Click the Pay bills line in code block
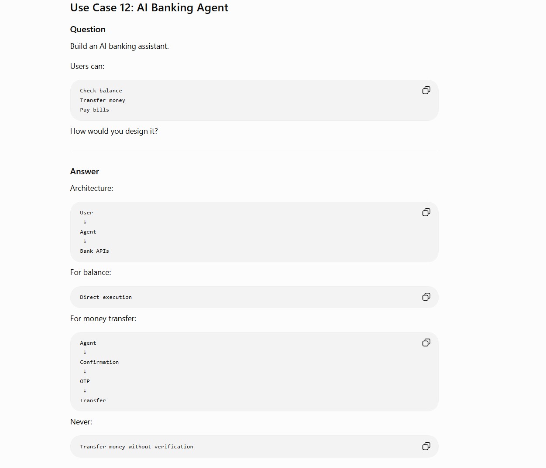Image resolution: width=546 pixels, height=468 pixels. [x=95, y=110]
